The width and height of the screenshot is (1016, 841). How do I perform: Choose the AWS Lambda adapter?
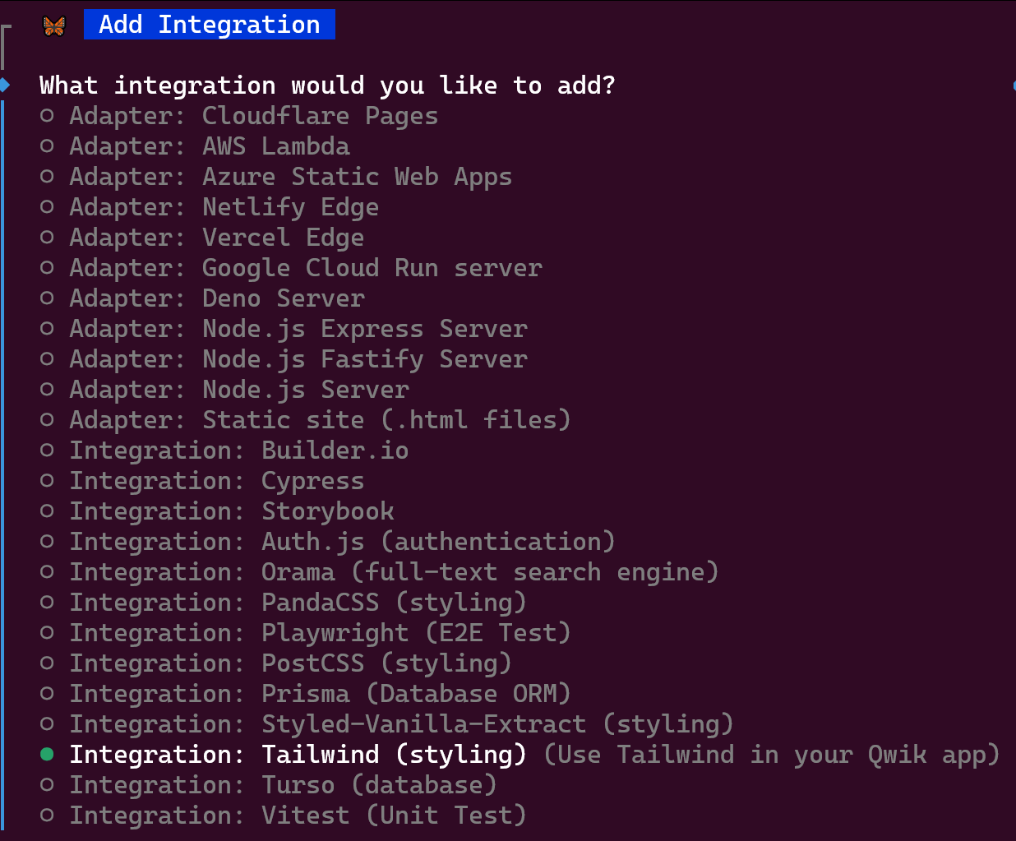pos(209,146)
